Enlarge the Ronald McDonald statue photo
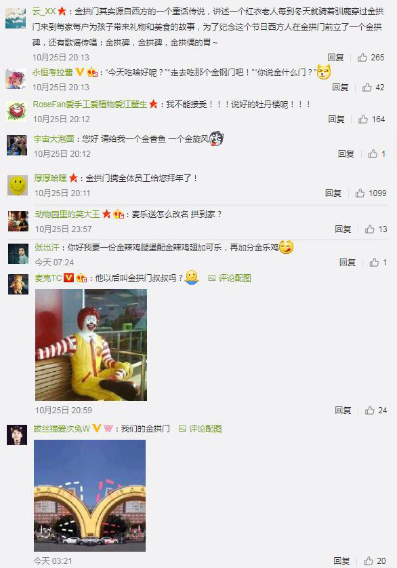 [91, 345]
